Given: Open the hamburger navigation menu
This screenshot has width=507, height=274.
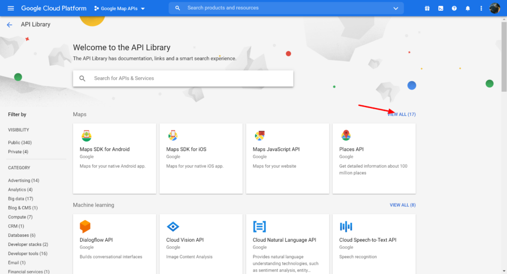Looking at the screenshot, I should tap(11, 8).
